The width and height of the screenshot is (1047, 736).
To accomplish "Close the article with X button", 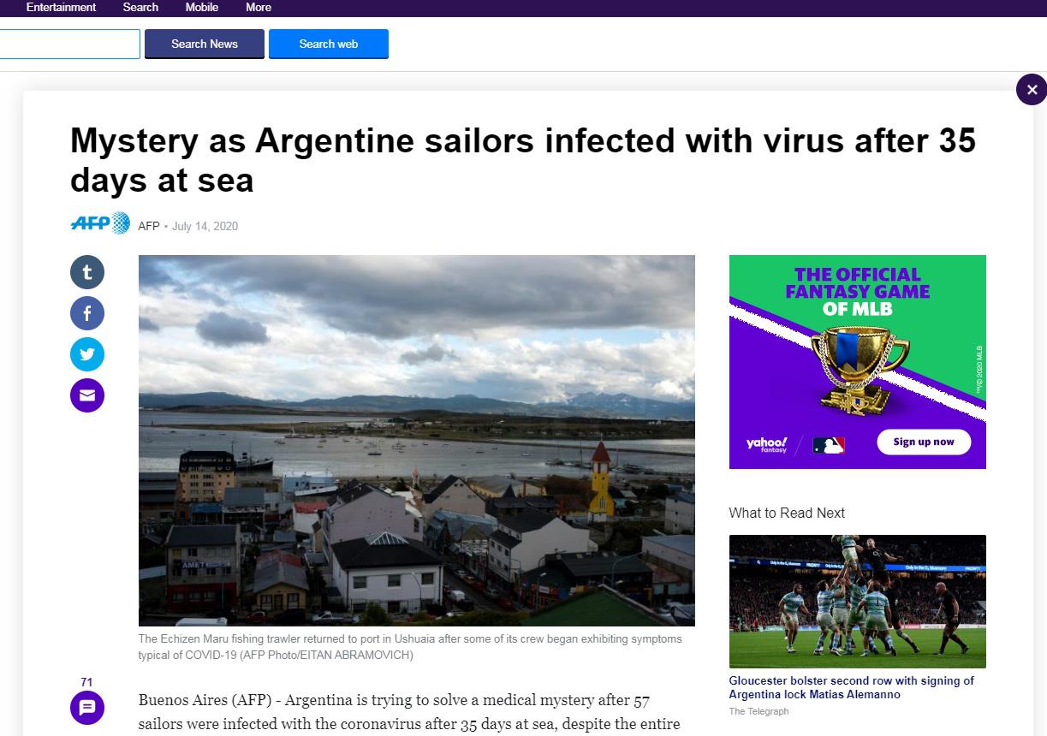I will point(1032,89).
